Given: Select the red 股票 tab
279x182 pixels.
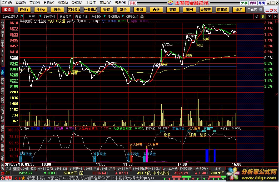Looking at the screenshot, I should click(8, 10).
